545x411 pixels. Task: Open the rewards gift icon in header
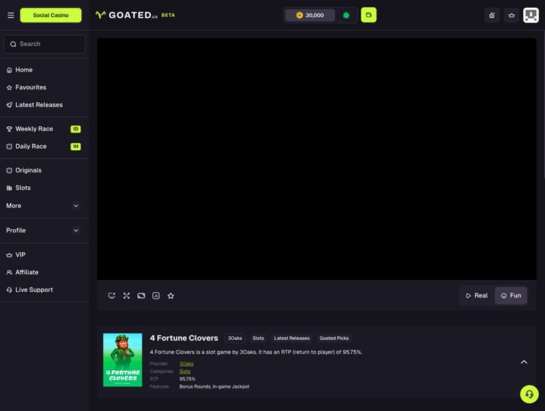pyautogui.click(x=492, y=16)
